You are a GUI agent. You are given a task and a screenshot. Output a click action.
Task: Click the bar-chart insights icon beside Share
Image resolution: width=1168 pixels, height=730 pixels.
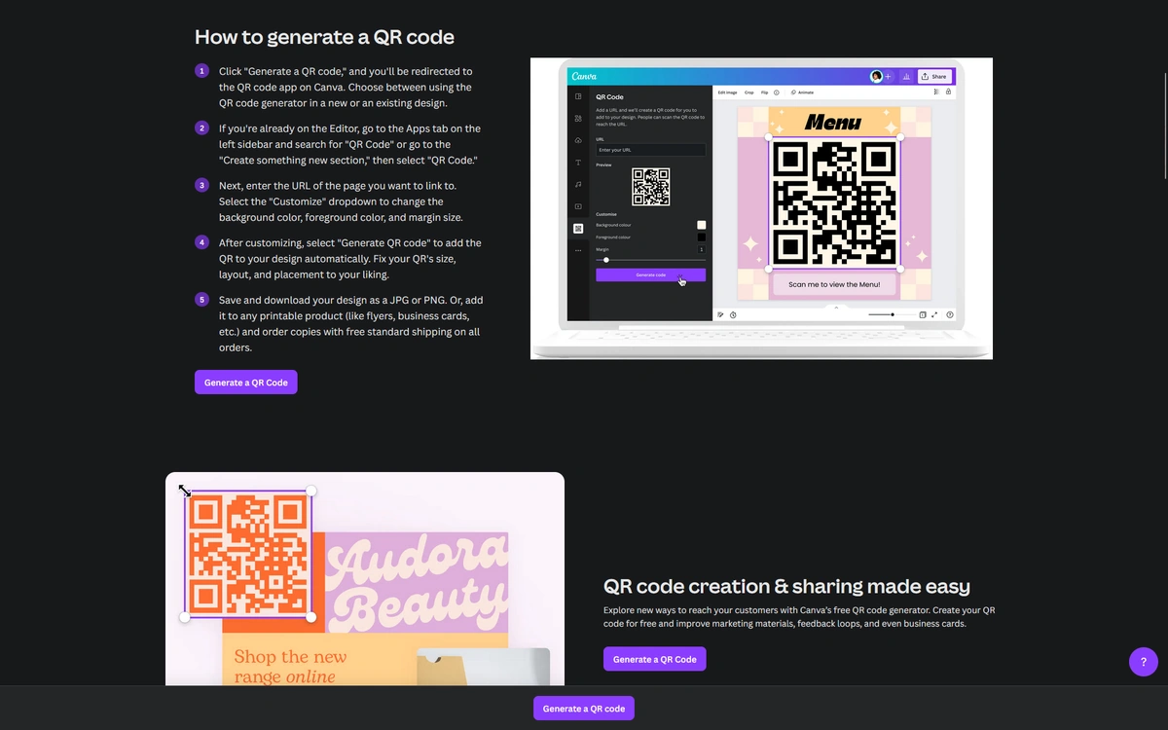pyautogui.click(x=906, y=76)
